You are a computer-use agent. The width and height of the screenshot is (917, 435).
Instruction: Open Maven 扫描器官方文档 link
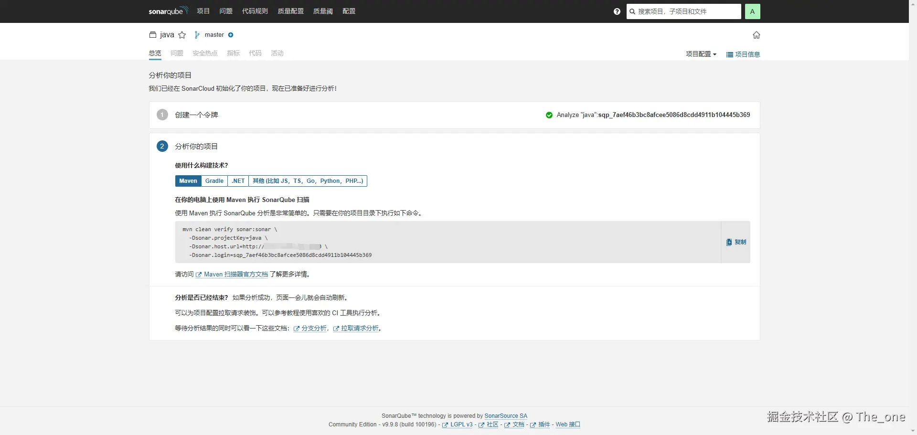click(232, 275)
